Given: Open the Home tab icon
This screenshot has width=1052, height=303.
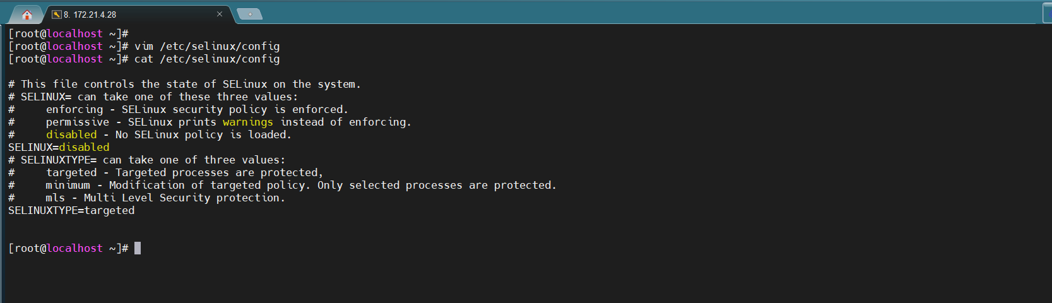Looking at the screenshot, I should pyautogui.click(x=27, y=15).
